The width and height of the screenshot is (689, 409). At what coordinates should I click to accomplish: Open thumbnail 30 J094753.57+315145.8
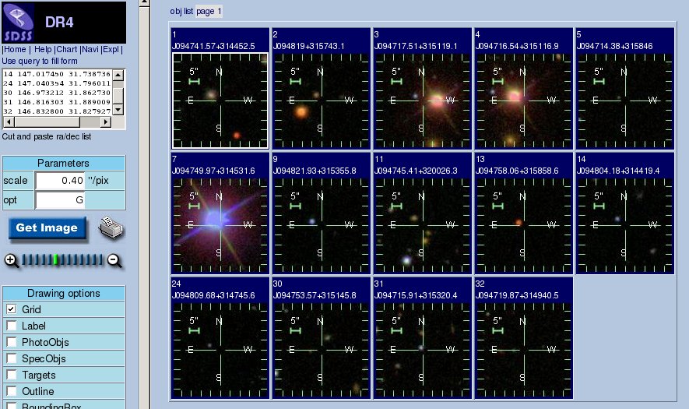322,351
